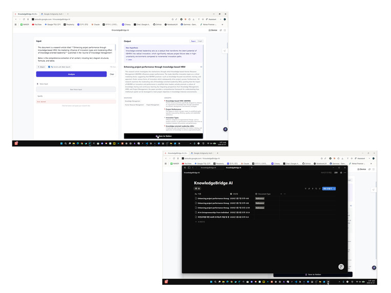Click the Windows Start icon on the taskbar below Notion
Viewport: 391px width, 293px height.
(211, 282)
